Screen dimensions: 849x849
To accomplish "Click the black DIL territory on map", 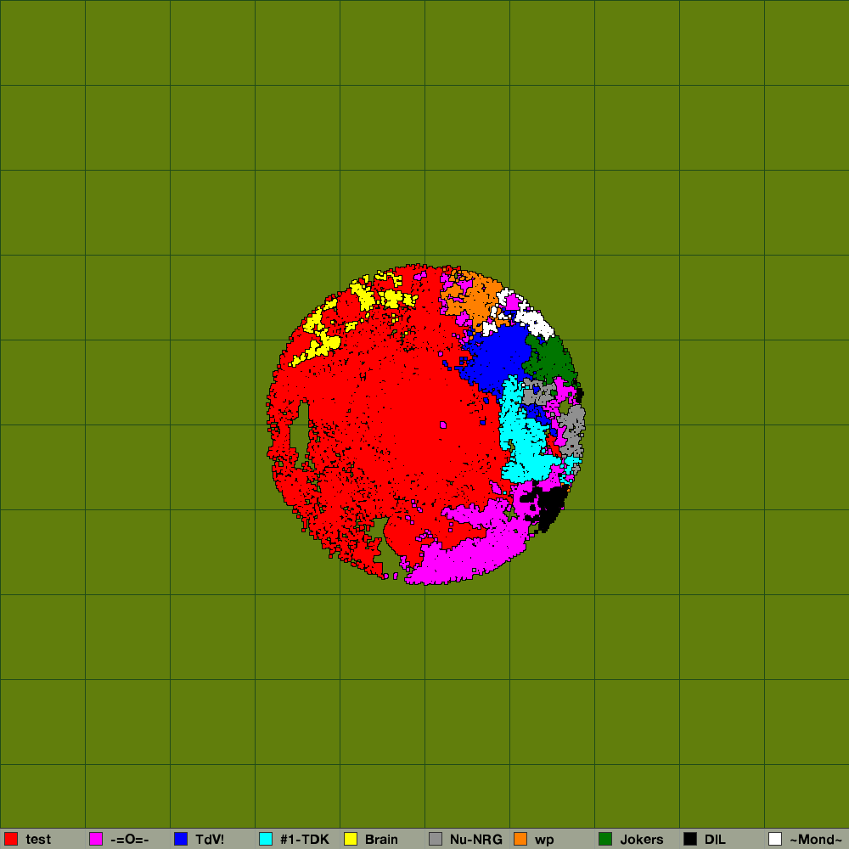I will coord(551,506).
